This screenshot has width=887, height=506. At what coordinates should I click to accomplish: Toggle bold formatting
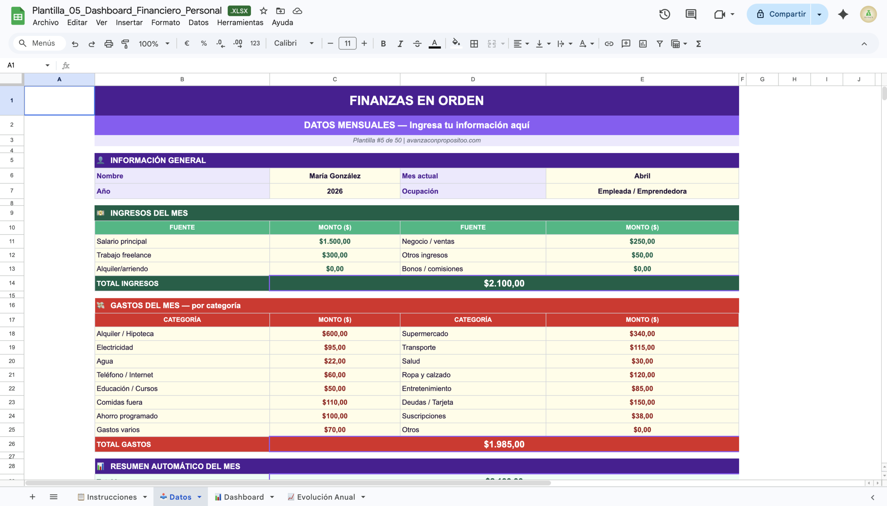click(383, 44)
